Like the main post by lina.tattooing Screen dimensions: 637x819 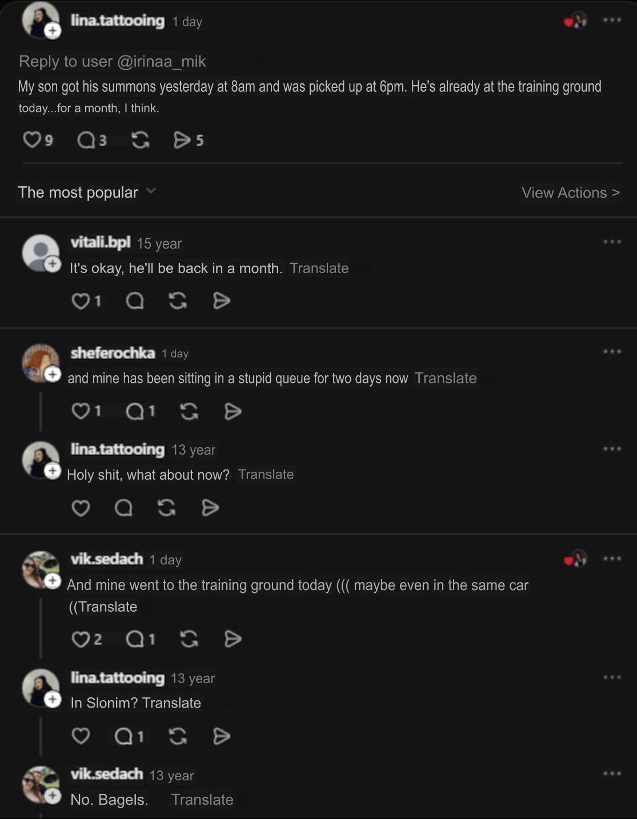point(32,140)
